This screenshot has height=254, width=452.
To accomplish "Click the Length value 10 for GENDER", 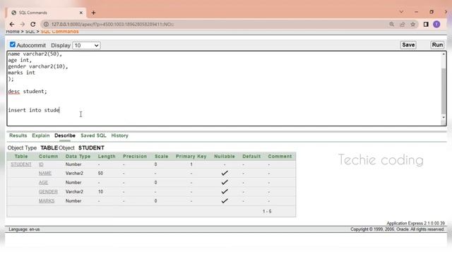I will 100,192.
